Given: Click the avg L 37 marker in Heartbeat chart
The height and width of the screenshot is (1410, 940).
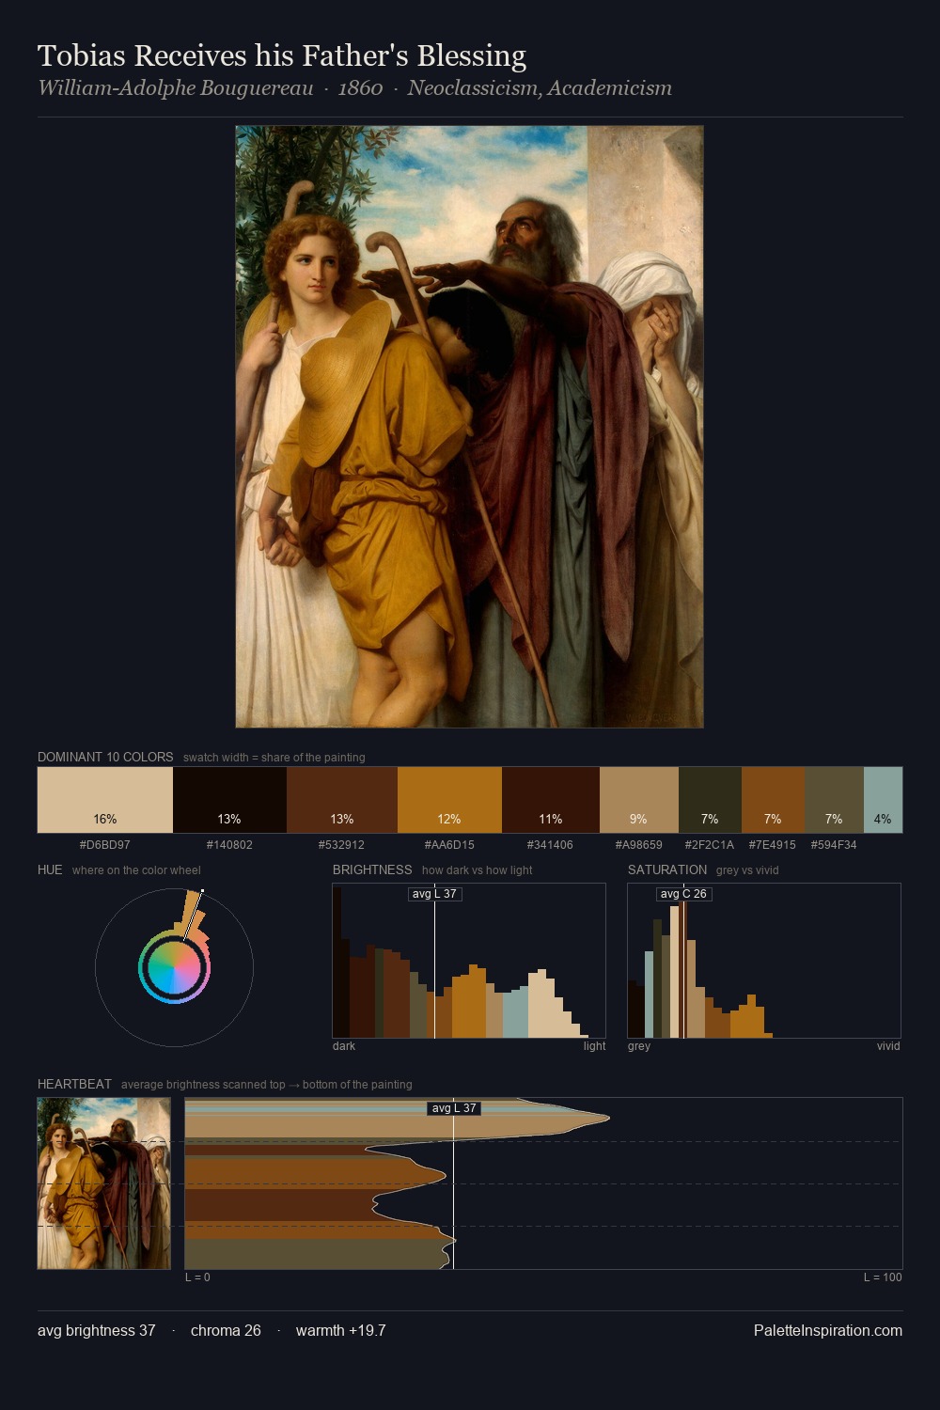Looking at the screenshot, I should tap(454, 1108).
